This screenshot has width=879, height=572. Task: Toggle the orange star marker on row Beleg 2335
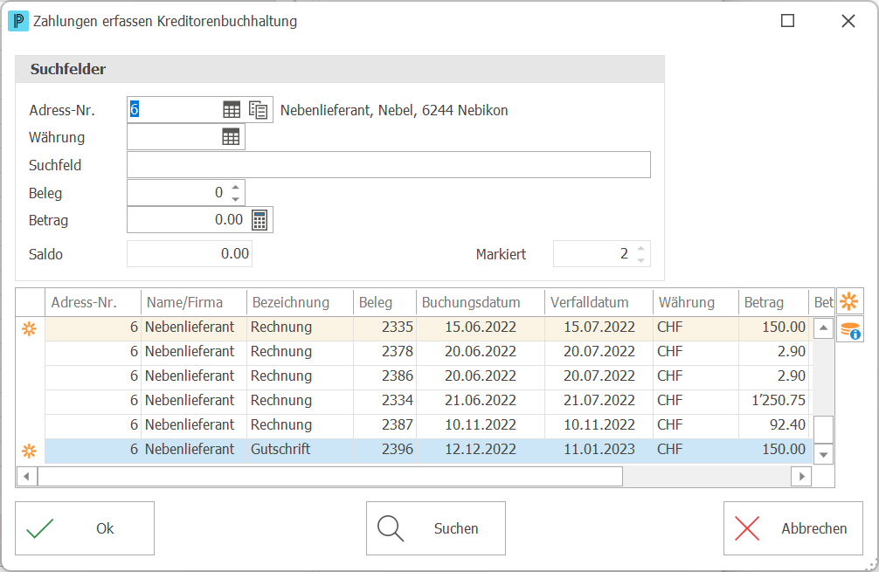(29, 329)
